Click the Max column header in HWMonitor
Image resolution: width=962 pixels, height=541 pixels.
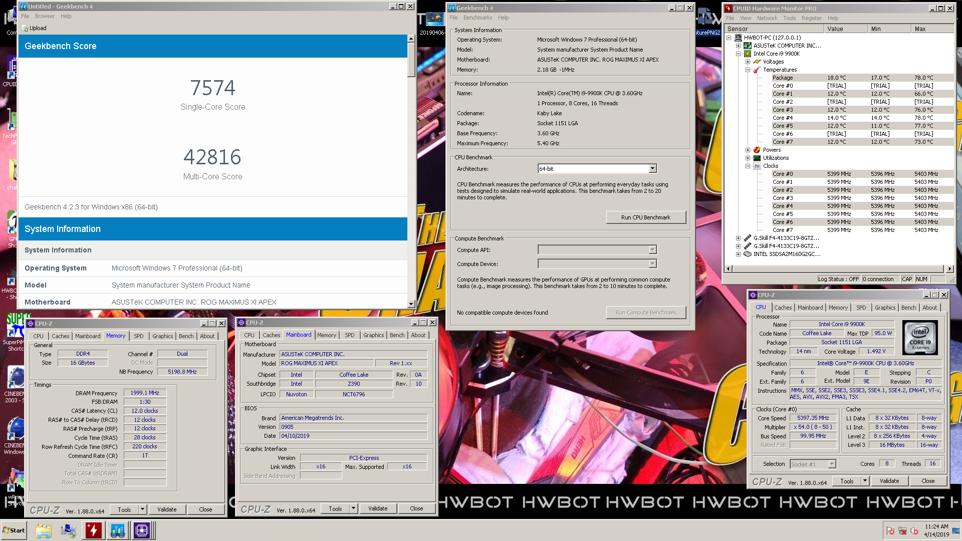(932, 29)
